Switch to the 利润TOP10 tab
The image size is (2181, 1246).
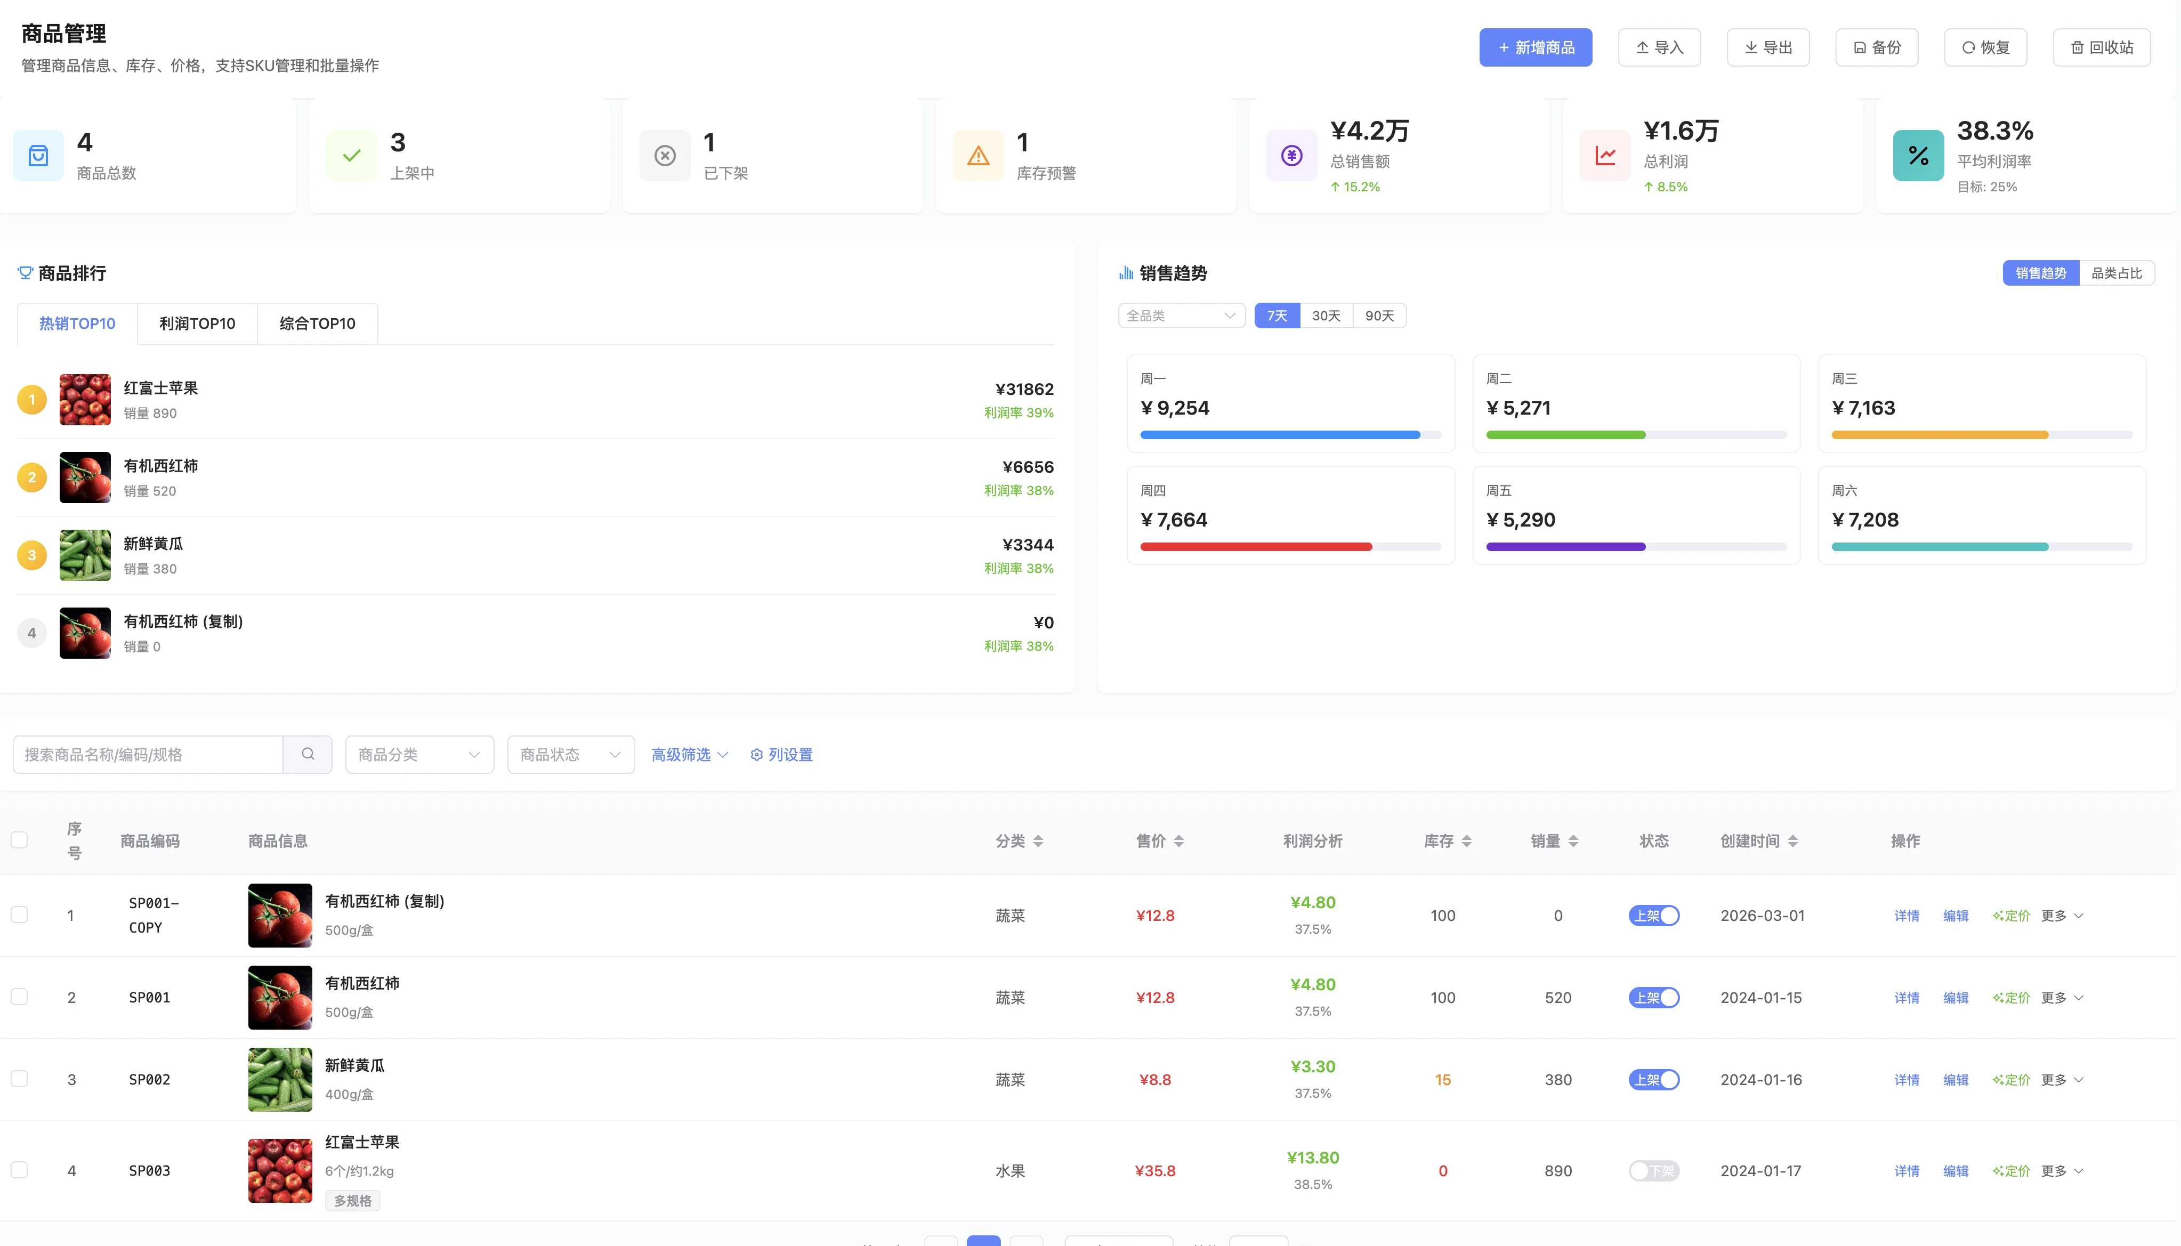click(x=197, y=323)
